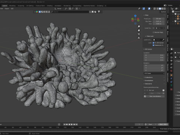Open the GIS menu in viewport header
This screenshot has height=135, width=180.
(12, 9)
